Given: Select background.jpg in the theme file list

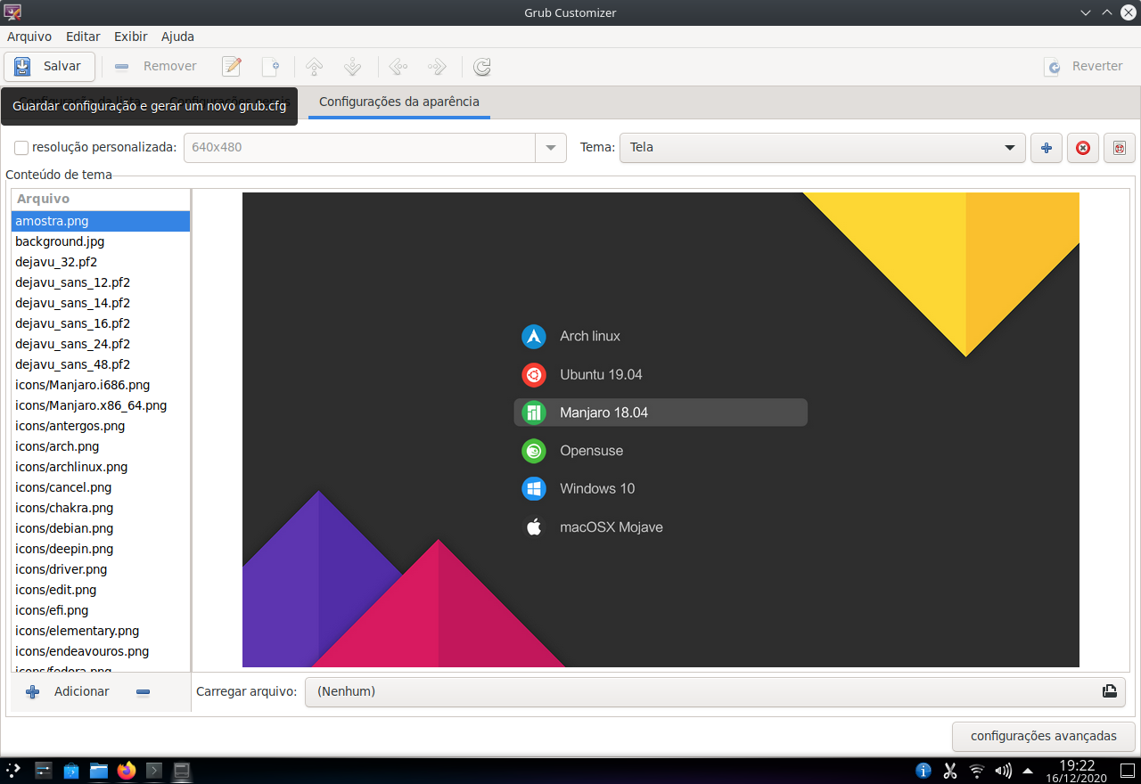Looking at the screenshot, I should 60,241.
